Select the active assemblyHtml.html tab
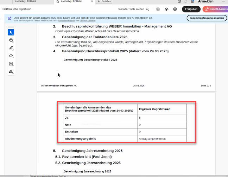The width and height of the screenshot is (228, 177). pos(71,1)
